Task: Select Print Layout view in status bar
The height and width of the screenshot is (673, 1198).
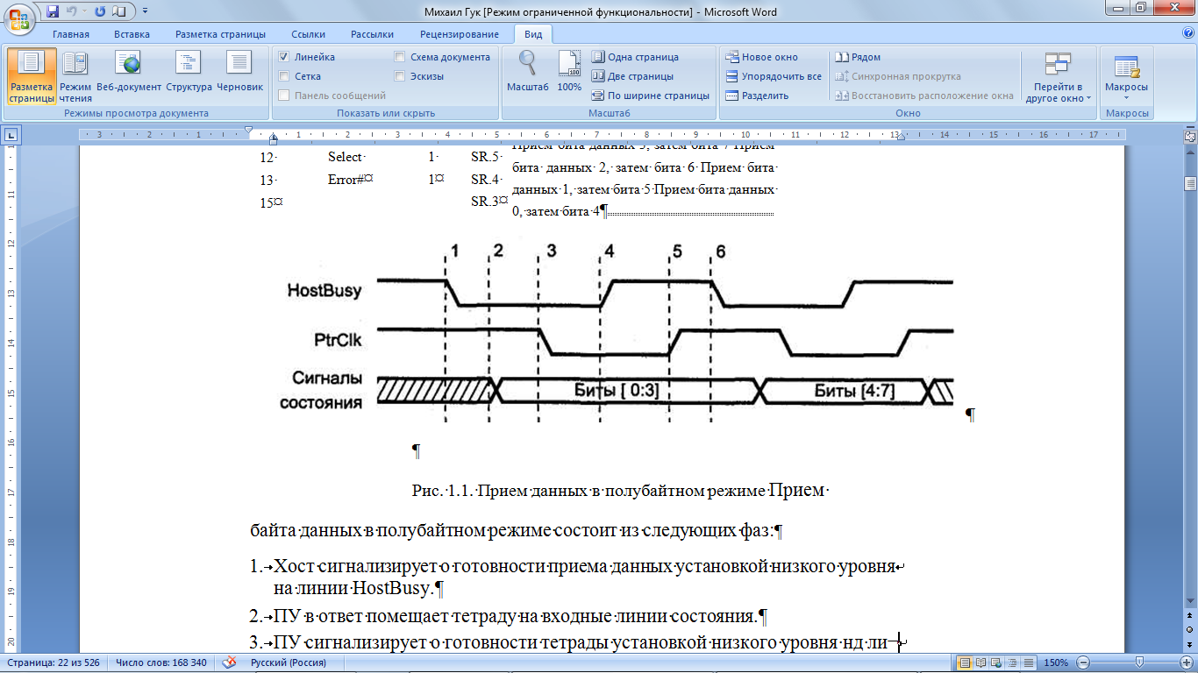Action: [966, 662]
